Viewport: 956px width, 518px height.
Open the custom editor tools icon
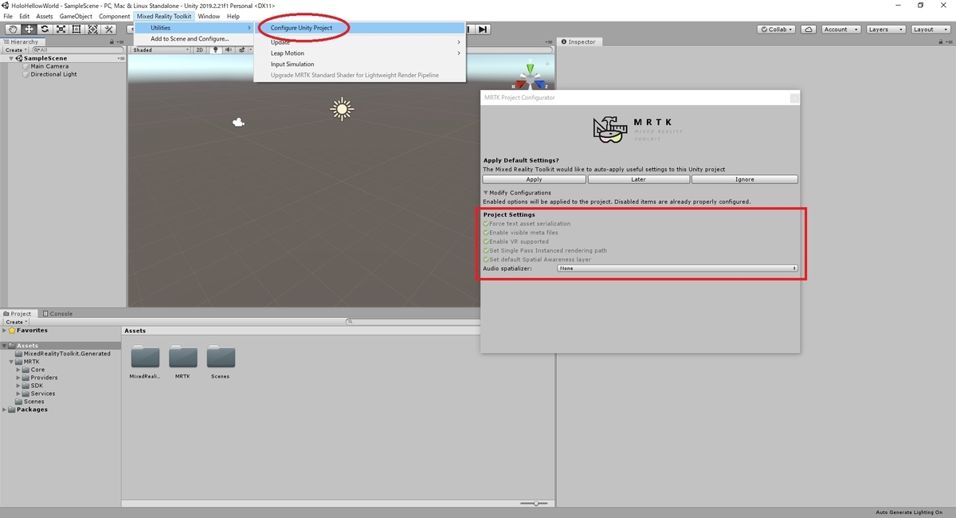108,29
